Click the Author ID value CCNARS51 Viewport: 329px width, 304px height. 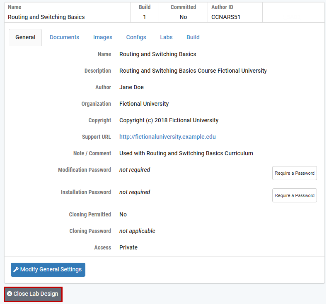click(x=226, y=17)
